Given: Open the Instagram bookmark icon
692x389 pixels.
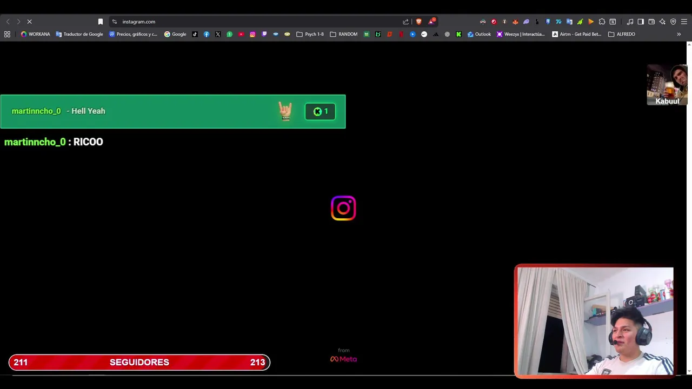Looking at the screenshot, I should 252,34.
